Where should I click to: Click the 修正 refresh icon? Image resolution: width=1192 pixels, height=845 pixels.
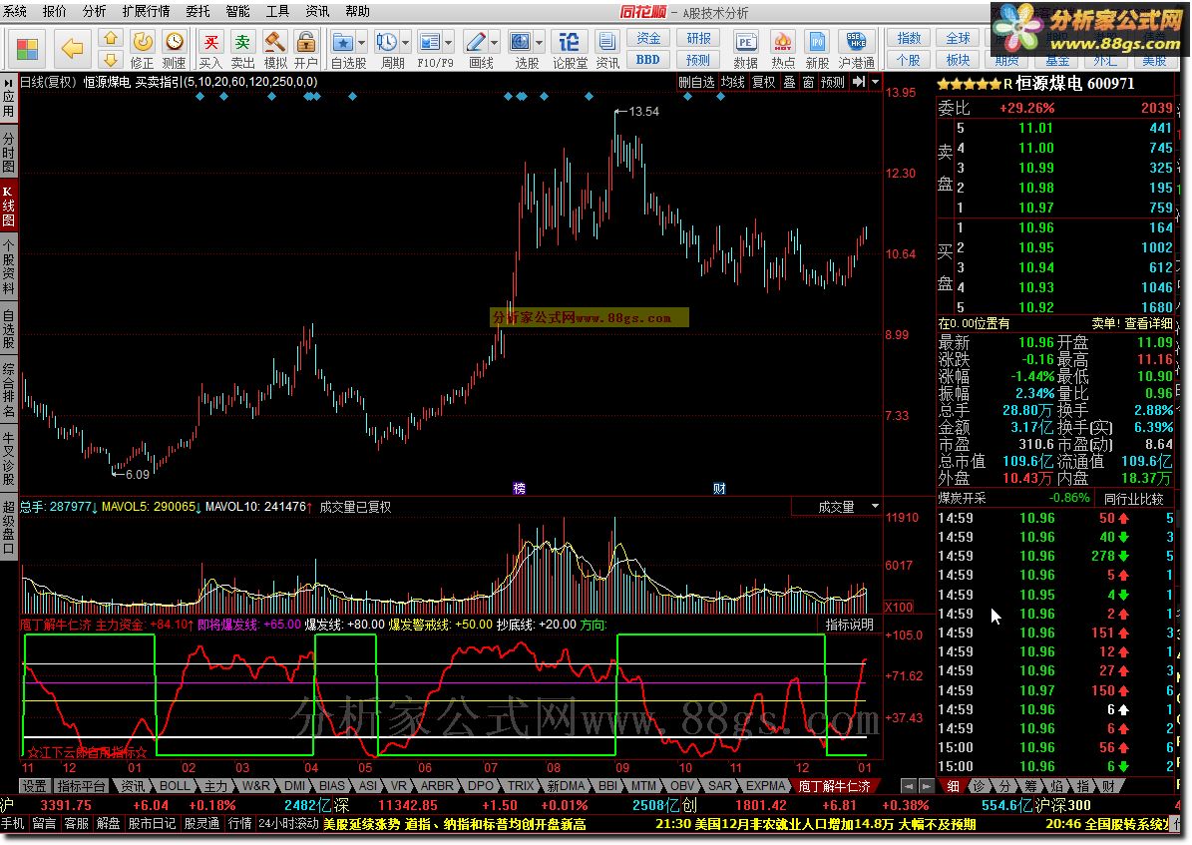[143, 42]
